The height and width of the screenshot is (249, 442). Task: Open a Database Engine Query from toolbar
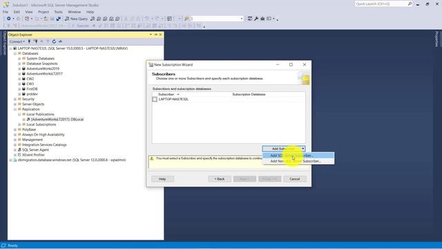93,19
